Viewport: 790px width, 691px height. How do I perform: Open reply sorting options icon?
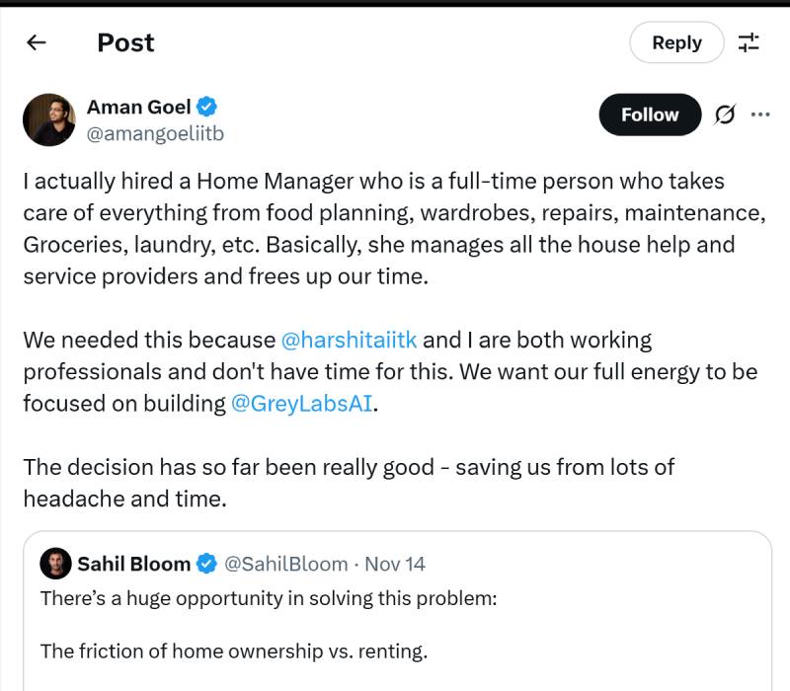750,42
